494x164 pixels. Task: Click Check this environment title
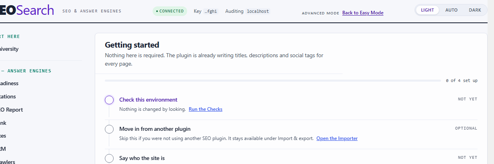click(x=148, y=100)
